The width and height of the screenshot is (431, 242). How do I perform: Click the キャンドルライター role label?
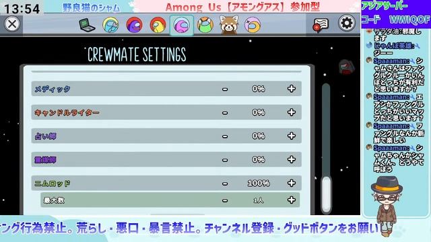click(x=67, y=112)
